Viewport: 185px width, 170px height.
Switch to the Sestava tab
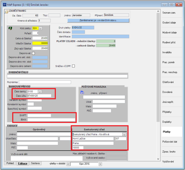coord(35,163)
